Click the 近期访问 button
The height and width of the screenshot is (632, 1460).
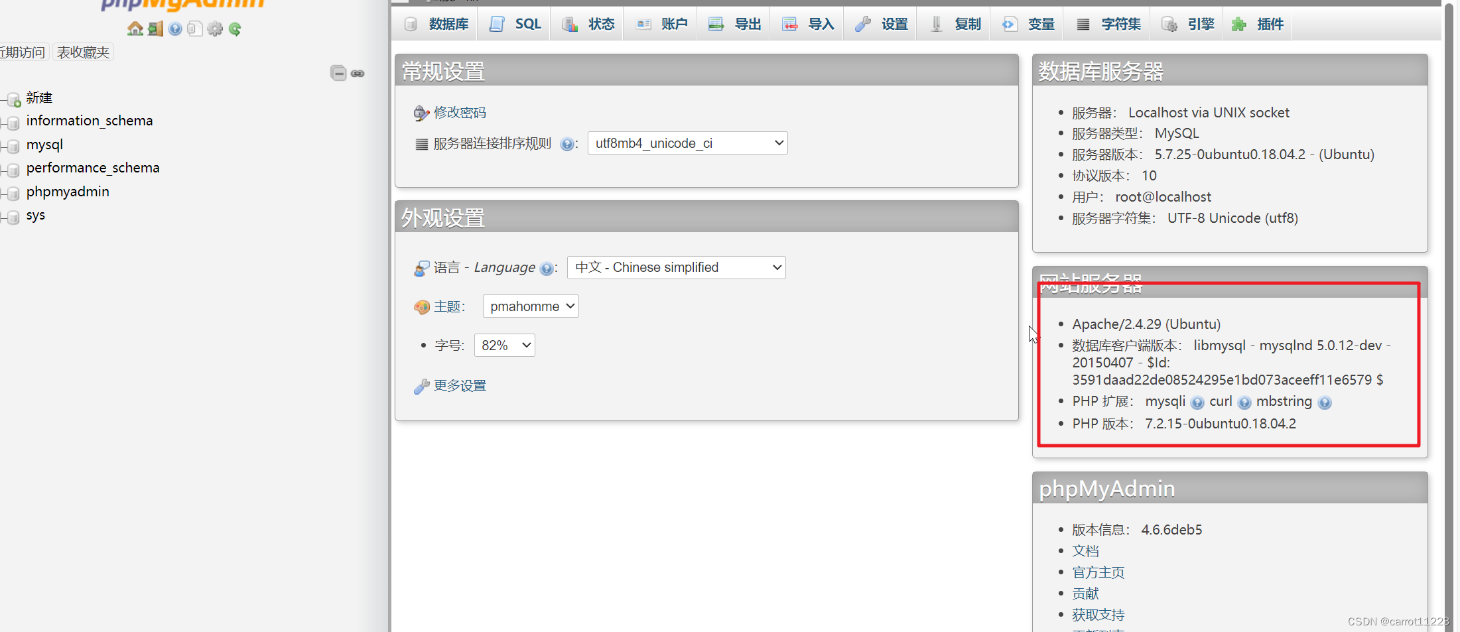pyautogui.click(x=23, y=52)
